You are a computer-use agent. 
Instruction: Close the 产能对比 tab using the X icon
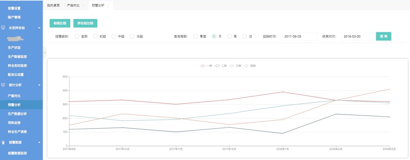[83, 5]
